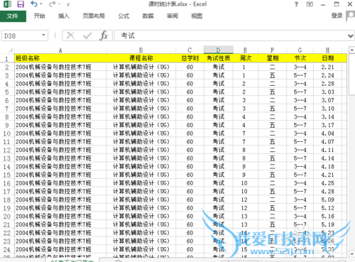The width and height of the screenshot is (355, 262).
Task: Click date cell 4.04 in row 10
Action: click(x=327, y=133)
